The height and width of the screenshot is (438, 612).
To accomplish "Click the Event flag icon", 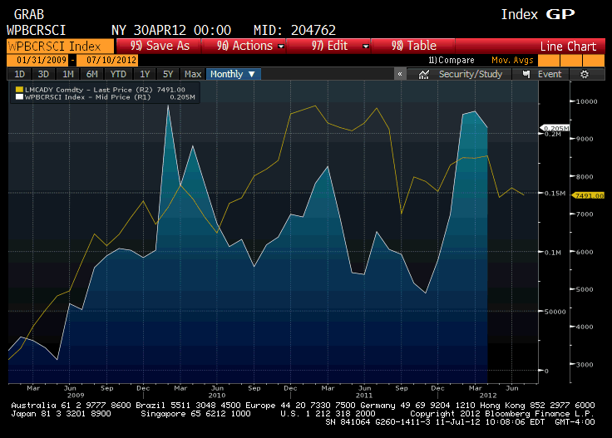I will (x=526, y=74).
